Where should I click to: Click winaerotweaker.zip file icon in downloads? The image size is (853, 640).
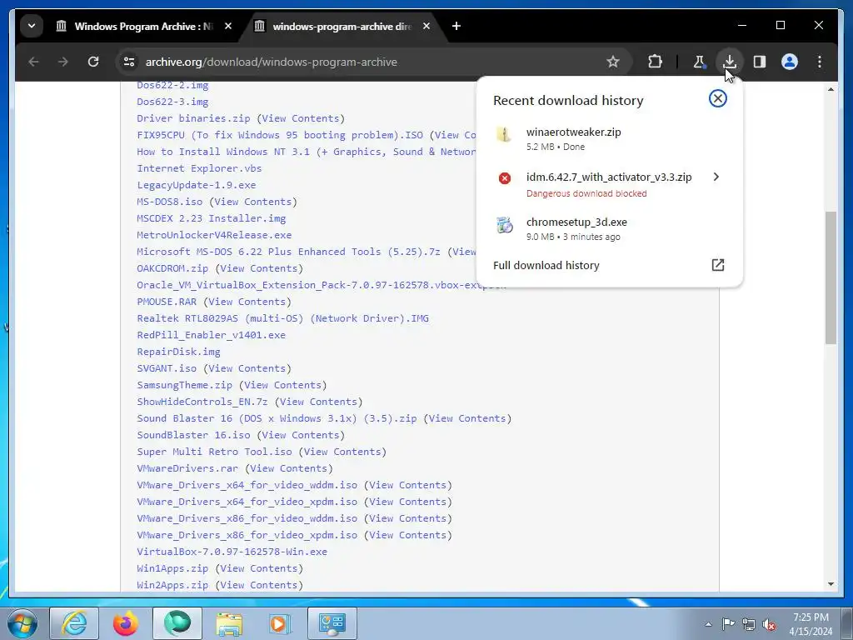(504, 134)
